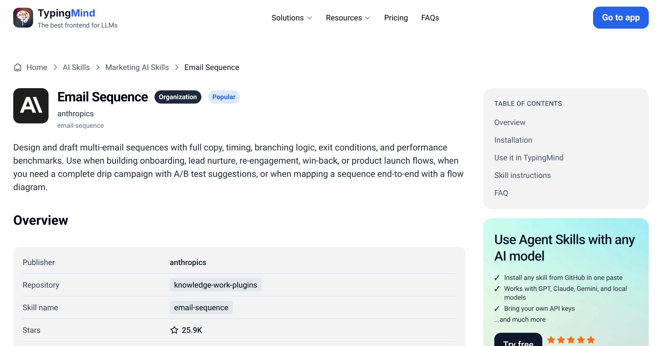662x346 pixels.
Task: Open the AI Skills breadcrumb link
Action: coord(76,67)
